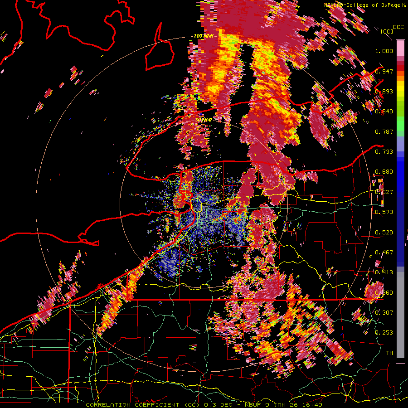Click the 0.253 legend value
The height and width of the screenshot is (408, 408).
(384, 333)
